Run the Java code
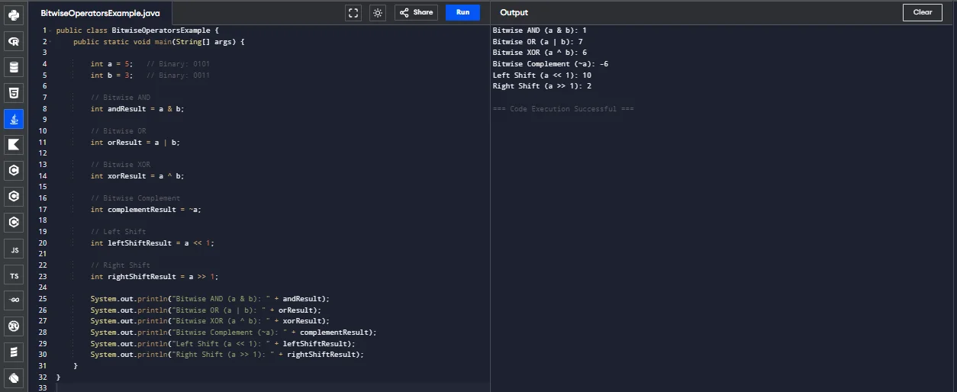Image resolution: width=957 pixels, height=392 pixels. click(462, 12)
